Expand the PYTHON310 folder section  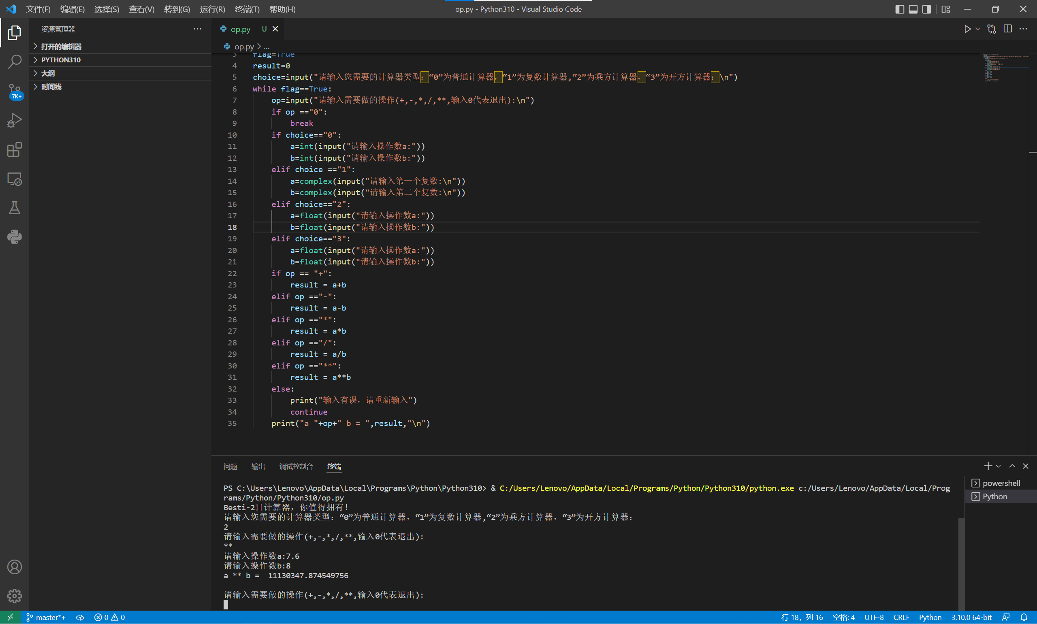[61, 60]
